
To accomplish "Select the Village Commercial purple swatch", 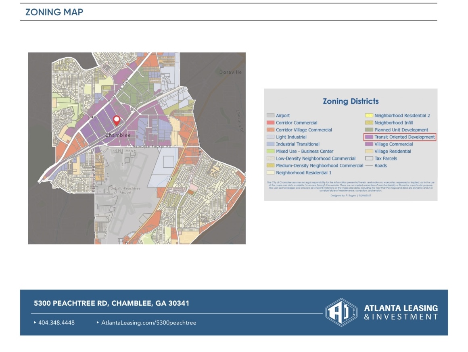I will coord(368,144).
